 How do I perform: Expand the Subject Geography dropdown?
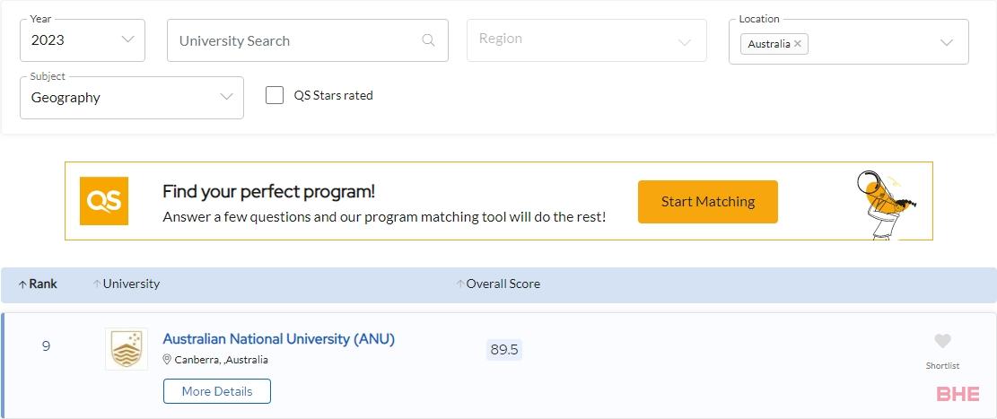pos(132,97)
